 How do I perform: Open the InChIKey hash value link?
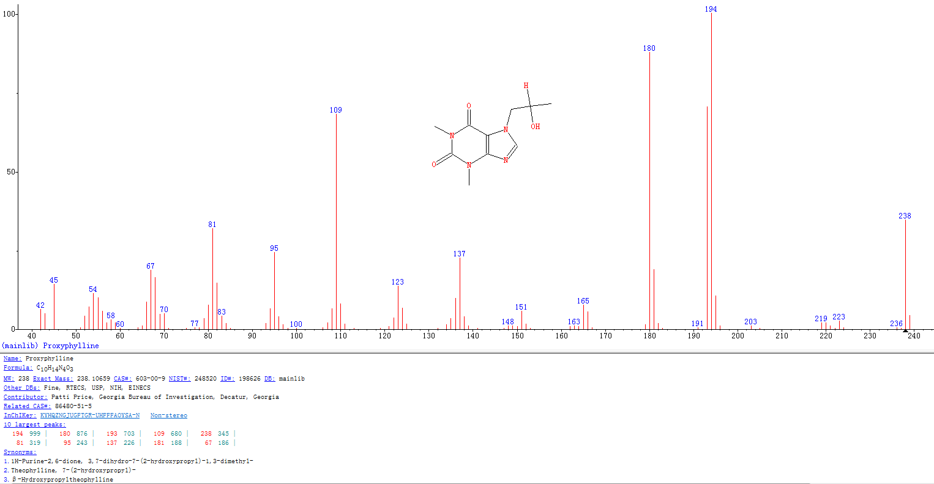point(89,415)
